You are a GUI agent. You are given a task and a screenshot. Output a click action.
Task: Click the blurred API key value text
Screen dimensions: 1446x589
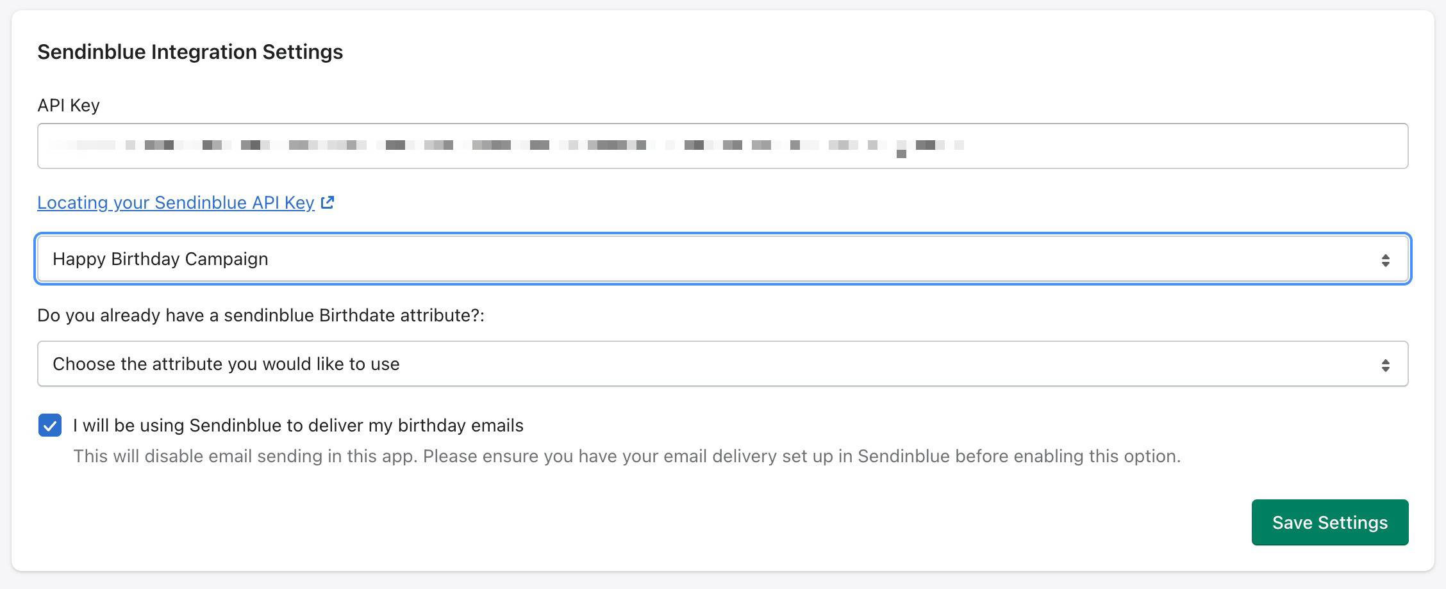click(506, 145)
